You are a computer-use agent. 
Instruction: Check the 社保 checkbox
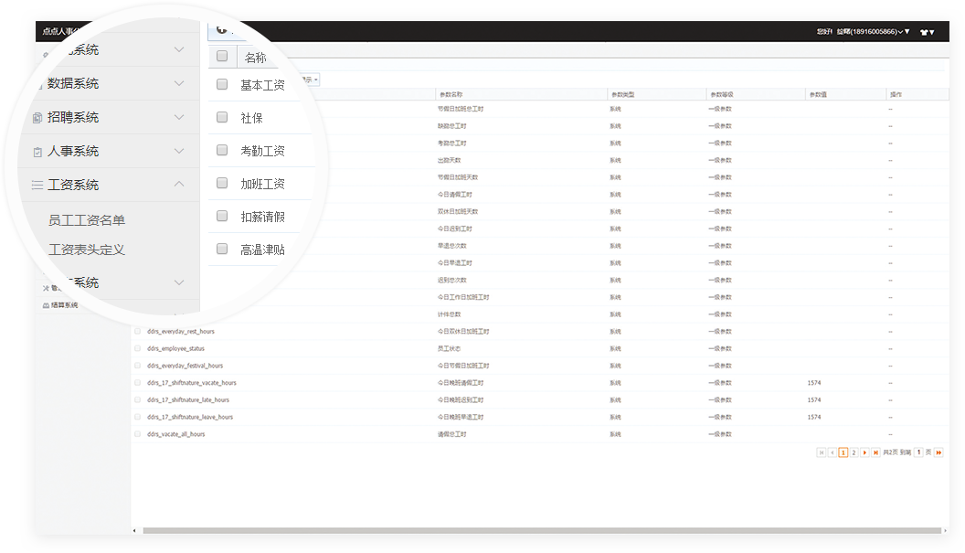[x=222, y=117]
